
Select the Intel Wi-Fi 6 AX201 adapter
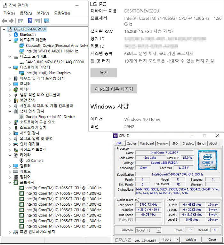point(52,51)
